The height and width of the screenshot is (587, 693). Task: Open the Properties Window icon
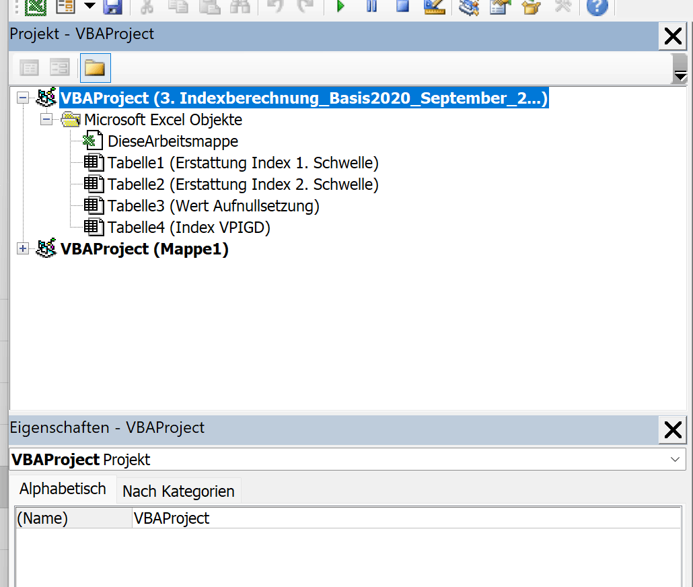click(501, 7)
